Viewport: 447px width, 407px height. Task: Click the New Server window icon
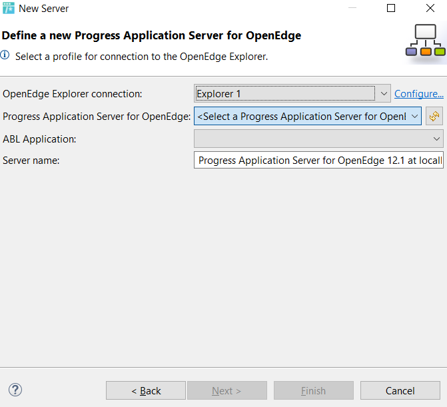(8, 8)
